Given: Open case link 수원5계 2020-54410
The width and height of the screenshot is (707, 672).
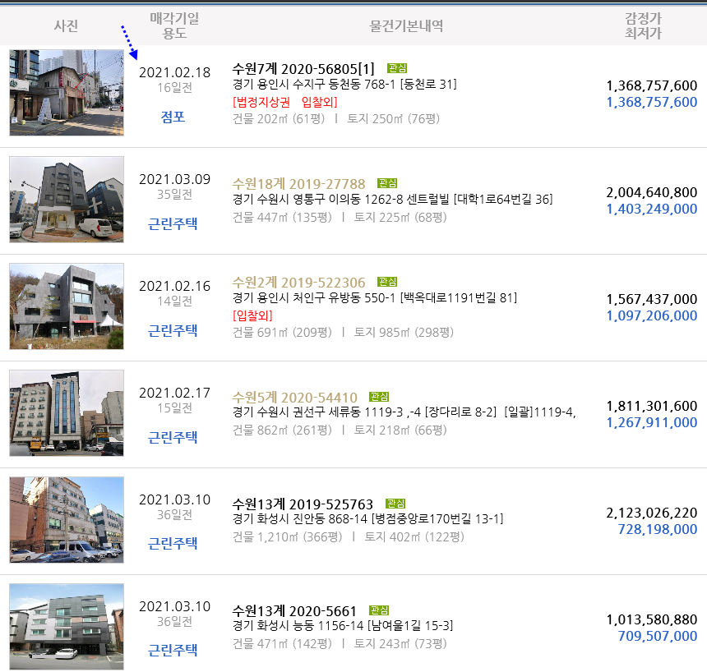Looking at the screenshot, I should tap(294, 398).
